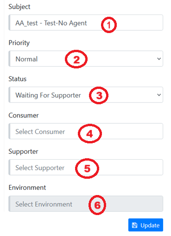Click the red circled number 3 annotation
The image size is (171, 236).
(x=99, y=95)
